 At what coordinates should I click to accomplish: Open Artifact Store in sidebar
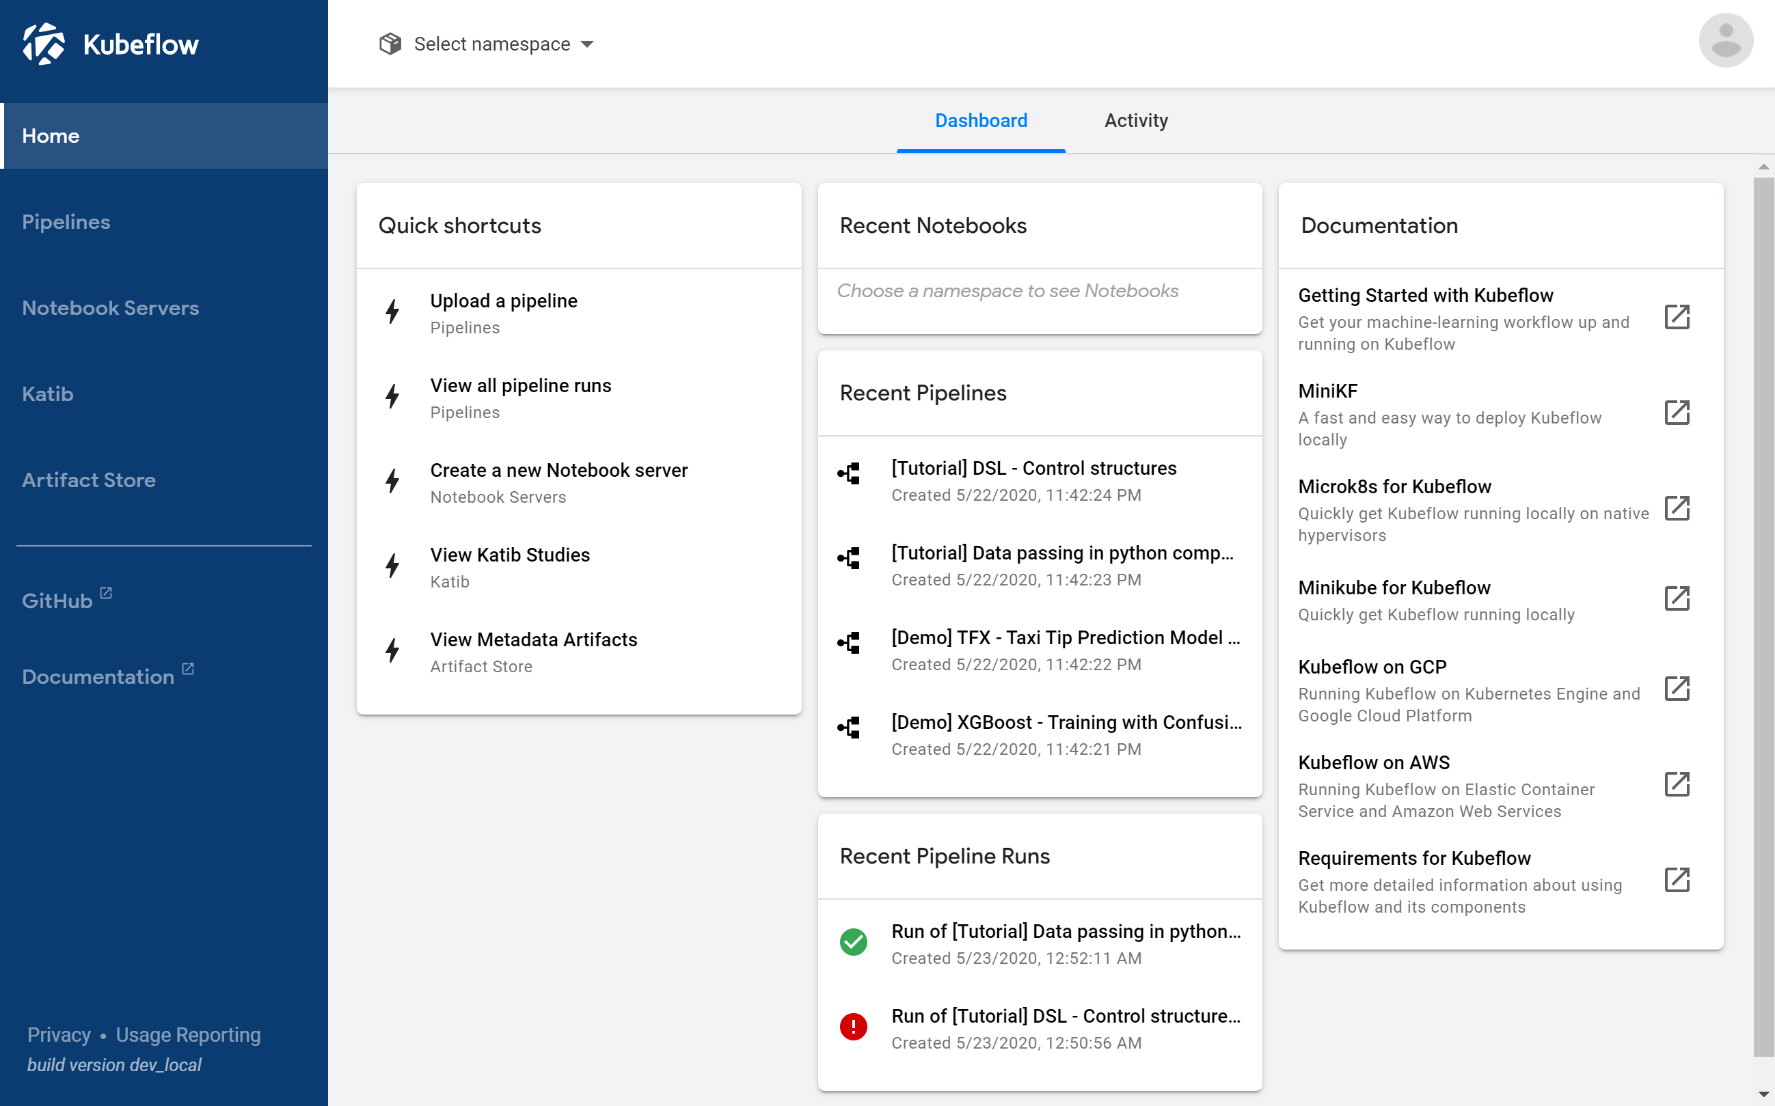click(90, 480)
